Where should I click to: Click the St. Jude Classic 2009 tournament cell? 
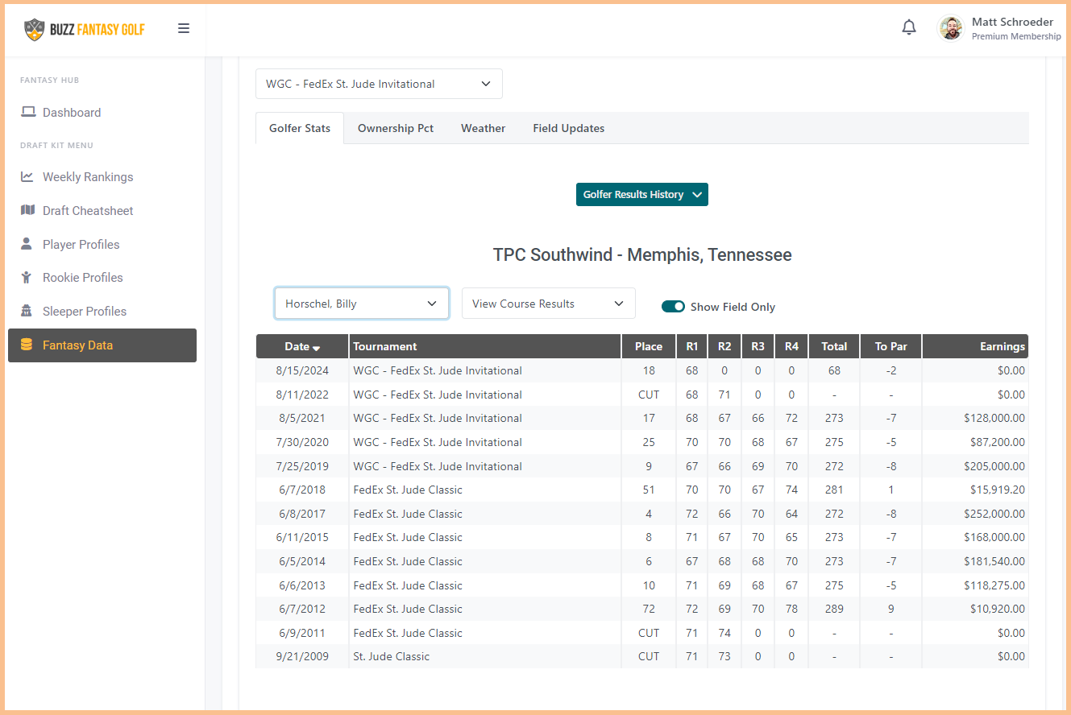pos(485,656)
